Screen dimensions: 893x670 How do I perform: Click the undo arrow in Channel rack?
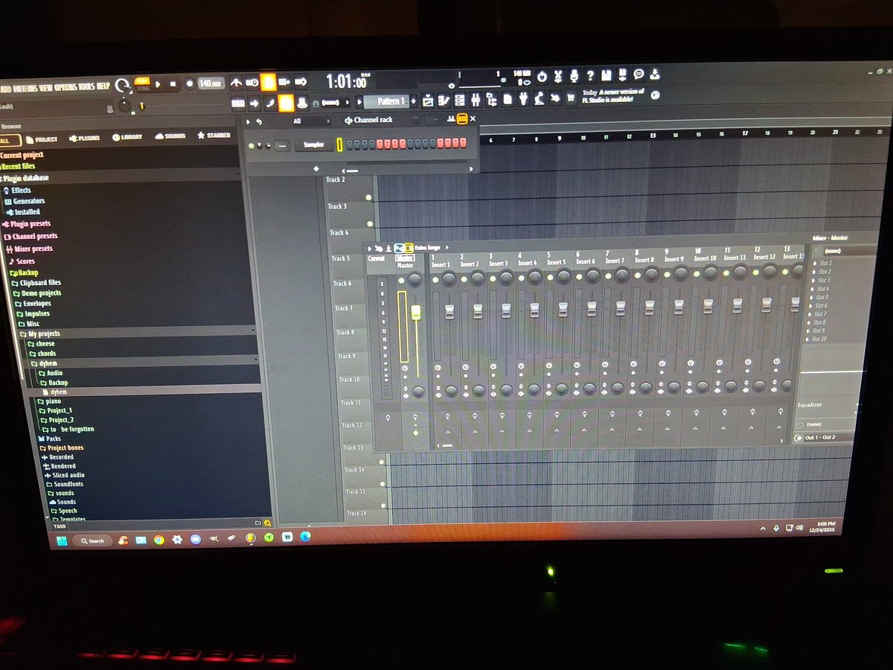click(x=259, y=122)
